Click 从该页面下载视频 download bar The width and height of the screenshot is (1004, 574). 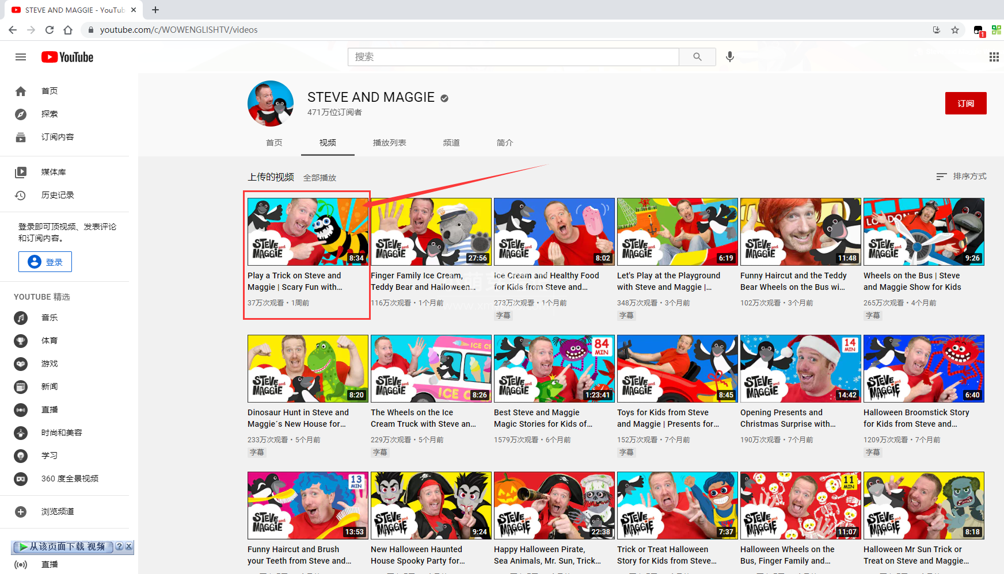[62, 546]
